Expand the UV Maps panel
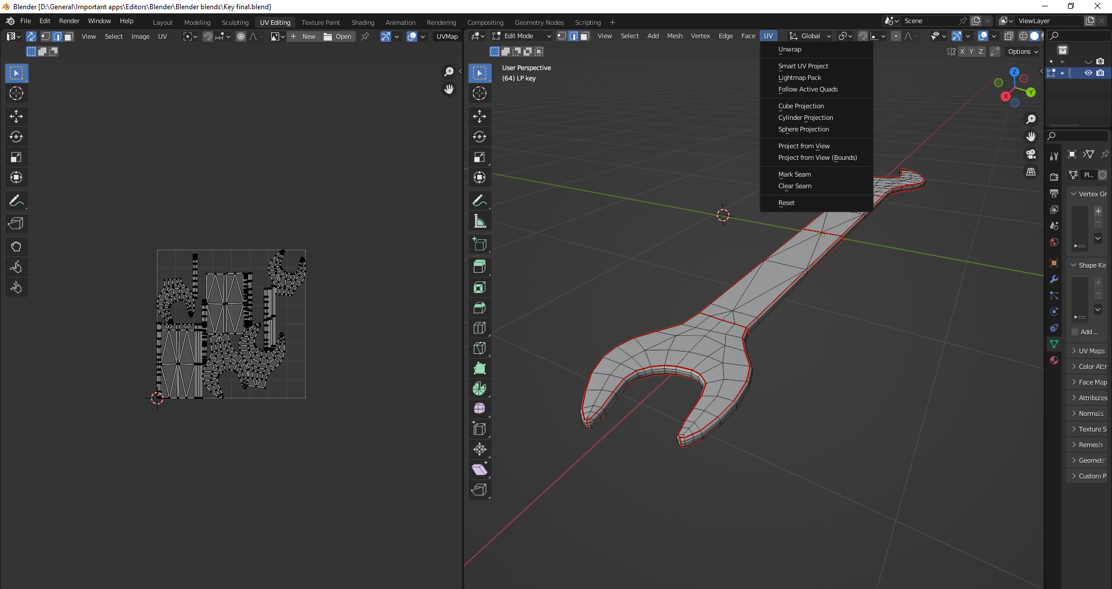The height and width of the screenshot is (589, 1112). [1088, 351]
